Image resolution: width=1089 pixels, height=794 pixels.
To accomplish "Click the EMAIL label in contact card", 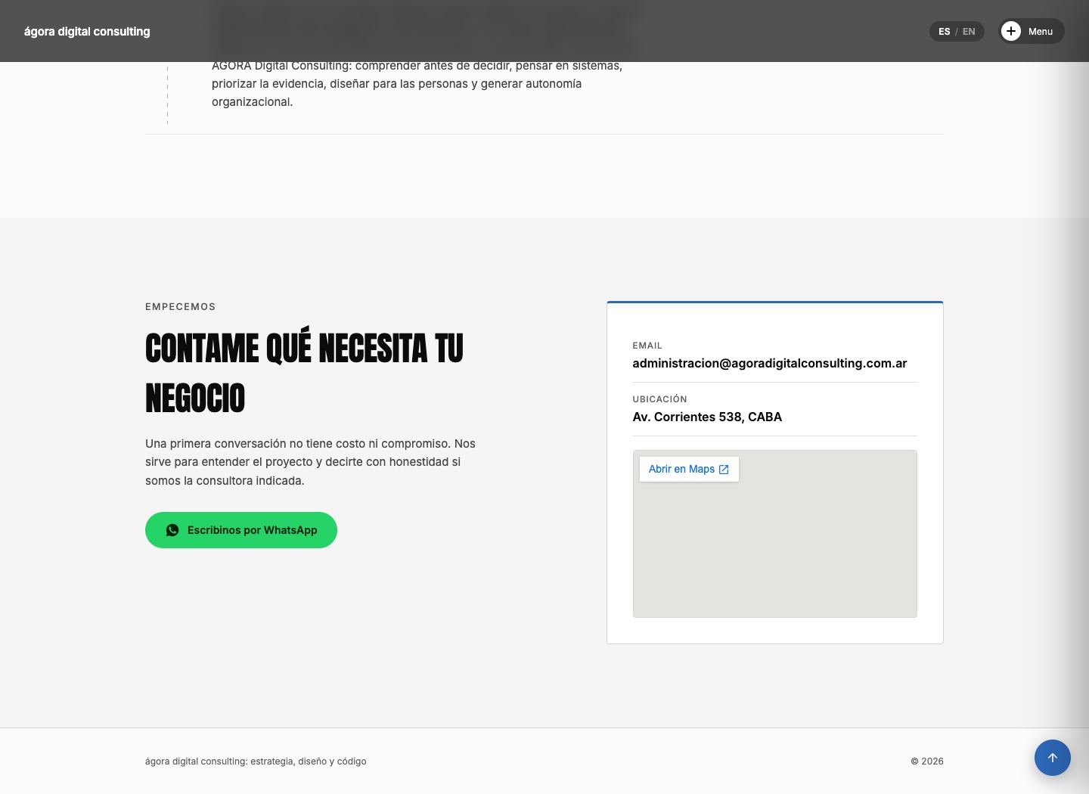I will 647,346.
